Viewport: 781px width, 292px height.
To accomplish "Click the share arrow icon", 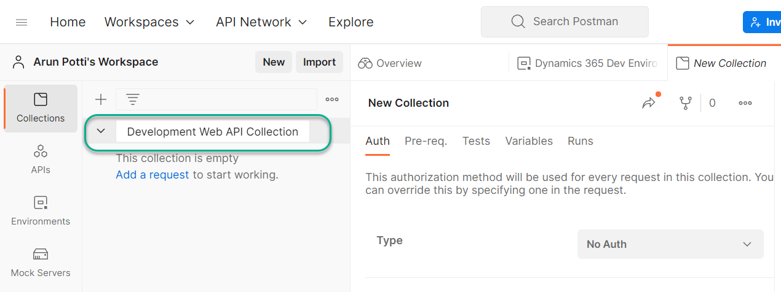I will pyautogui.click(x=649, y=103).
